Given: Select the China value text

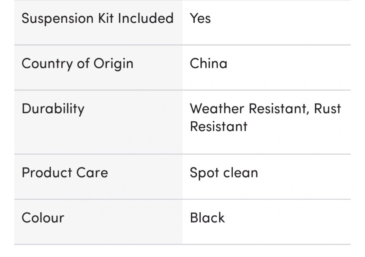Looking at the screenshot, I should (x=209, y=63).
